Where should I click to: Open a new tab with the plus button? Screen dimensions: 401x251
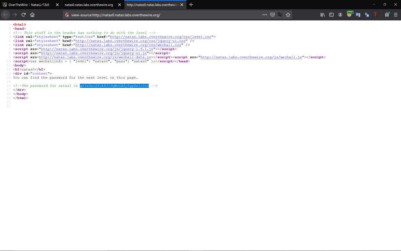tap(191, 5)
